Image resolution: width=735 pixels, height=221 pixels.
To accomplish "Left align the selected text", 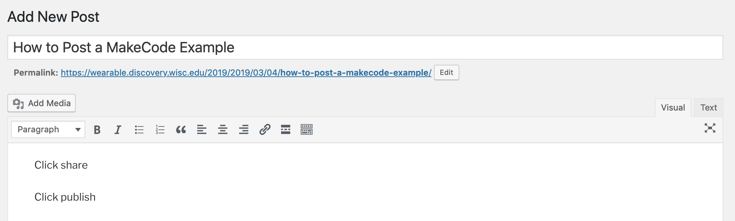I will [202, 129].
